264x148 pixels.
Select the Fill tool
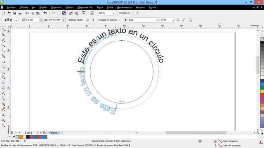point(3,120)
